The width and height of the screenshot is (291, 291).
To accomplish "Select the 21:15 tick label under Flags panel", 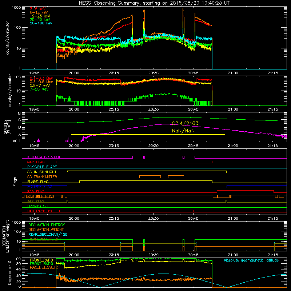I will click(x=273, y=219).
